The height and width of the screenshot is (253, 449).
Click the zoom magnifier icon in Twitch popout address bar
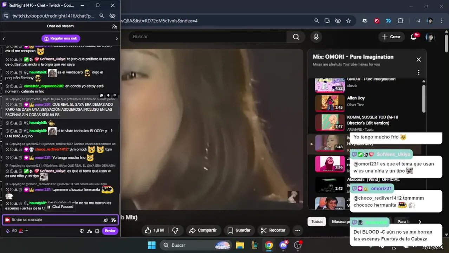(x=102, y=16)
